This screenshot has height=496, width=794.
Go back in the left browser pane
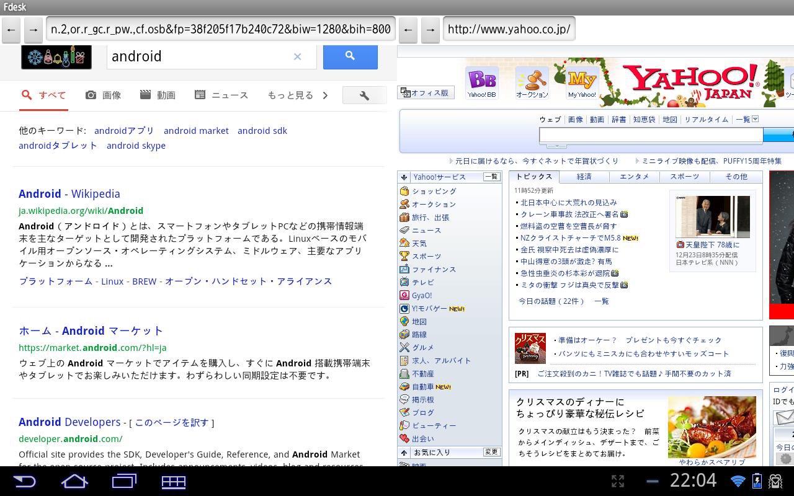pos(12,29)
